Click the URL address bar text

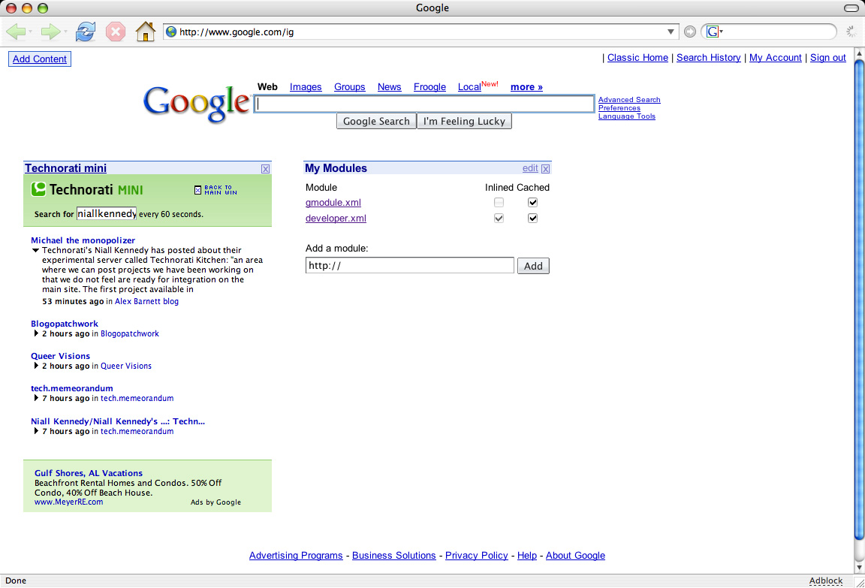(x=237, y=32)
